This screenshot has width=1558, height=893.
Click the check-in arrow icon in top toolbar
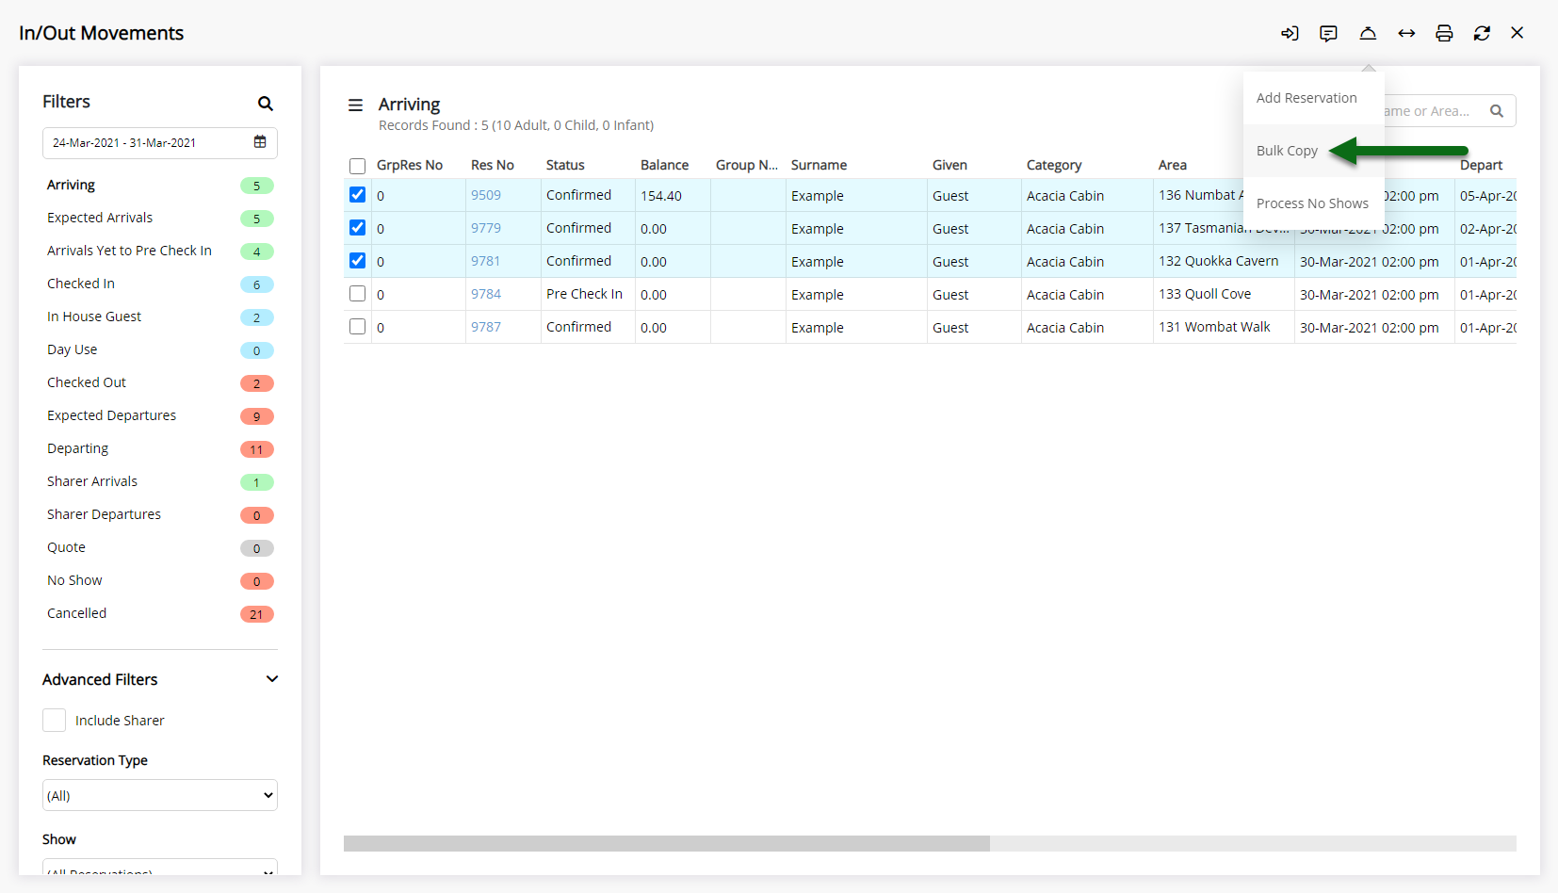coord(1290,33)
